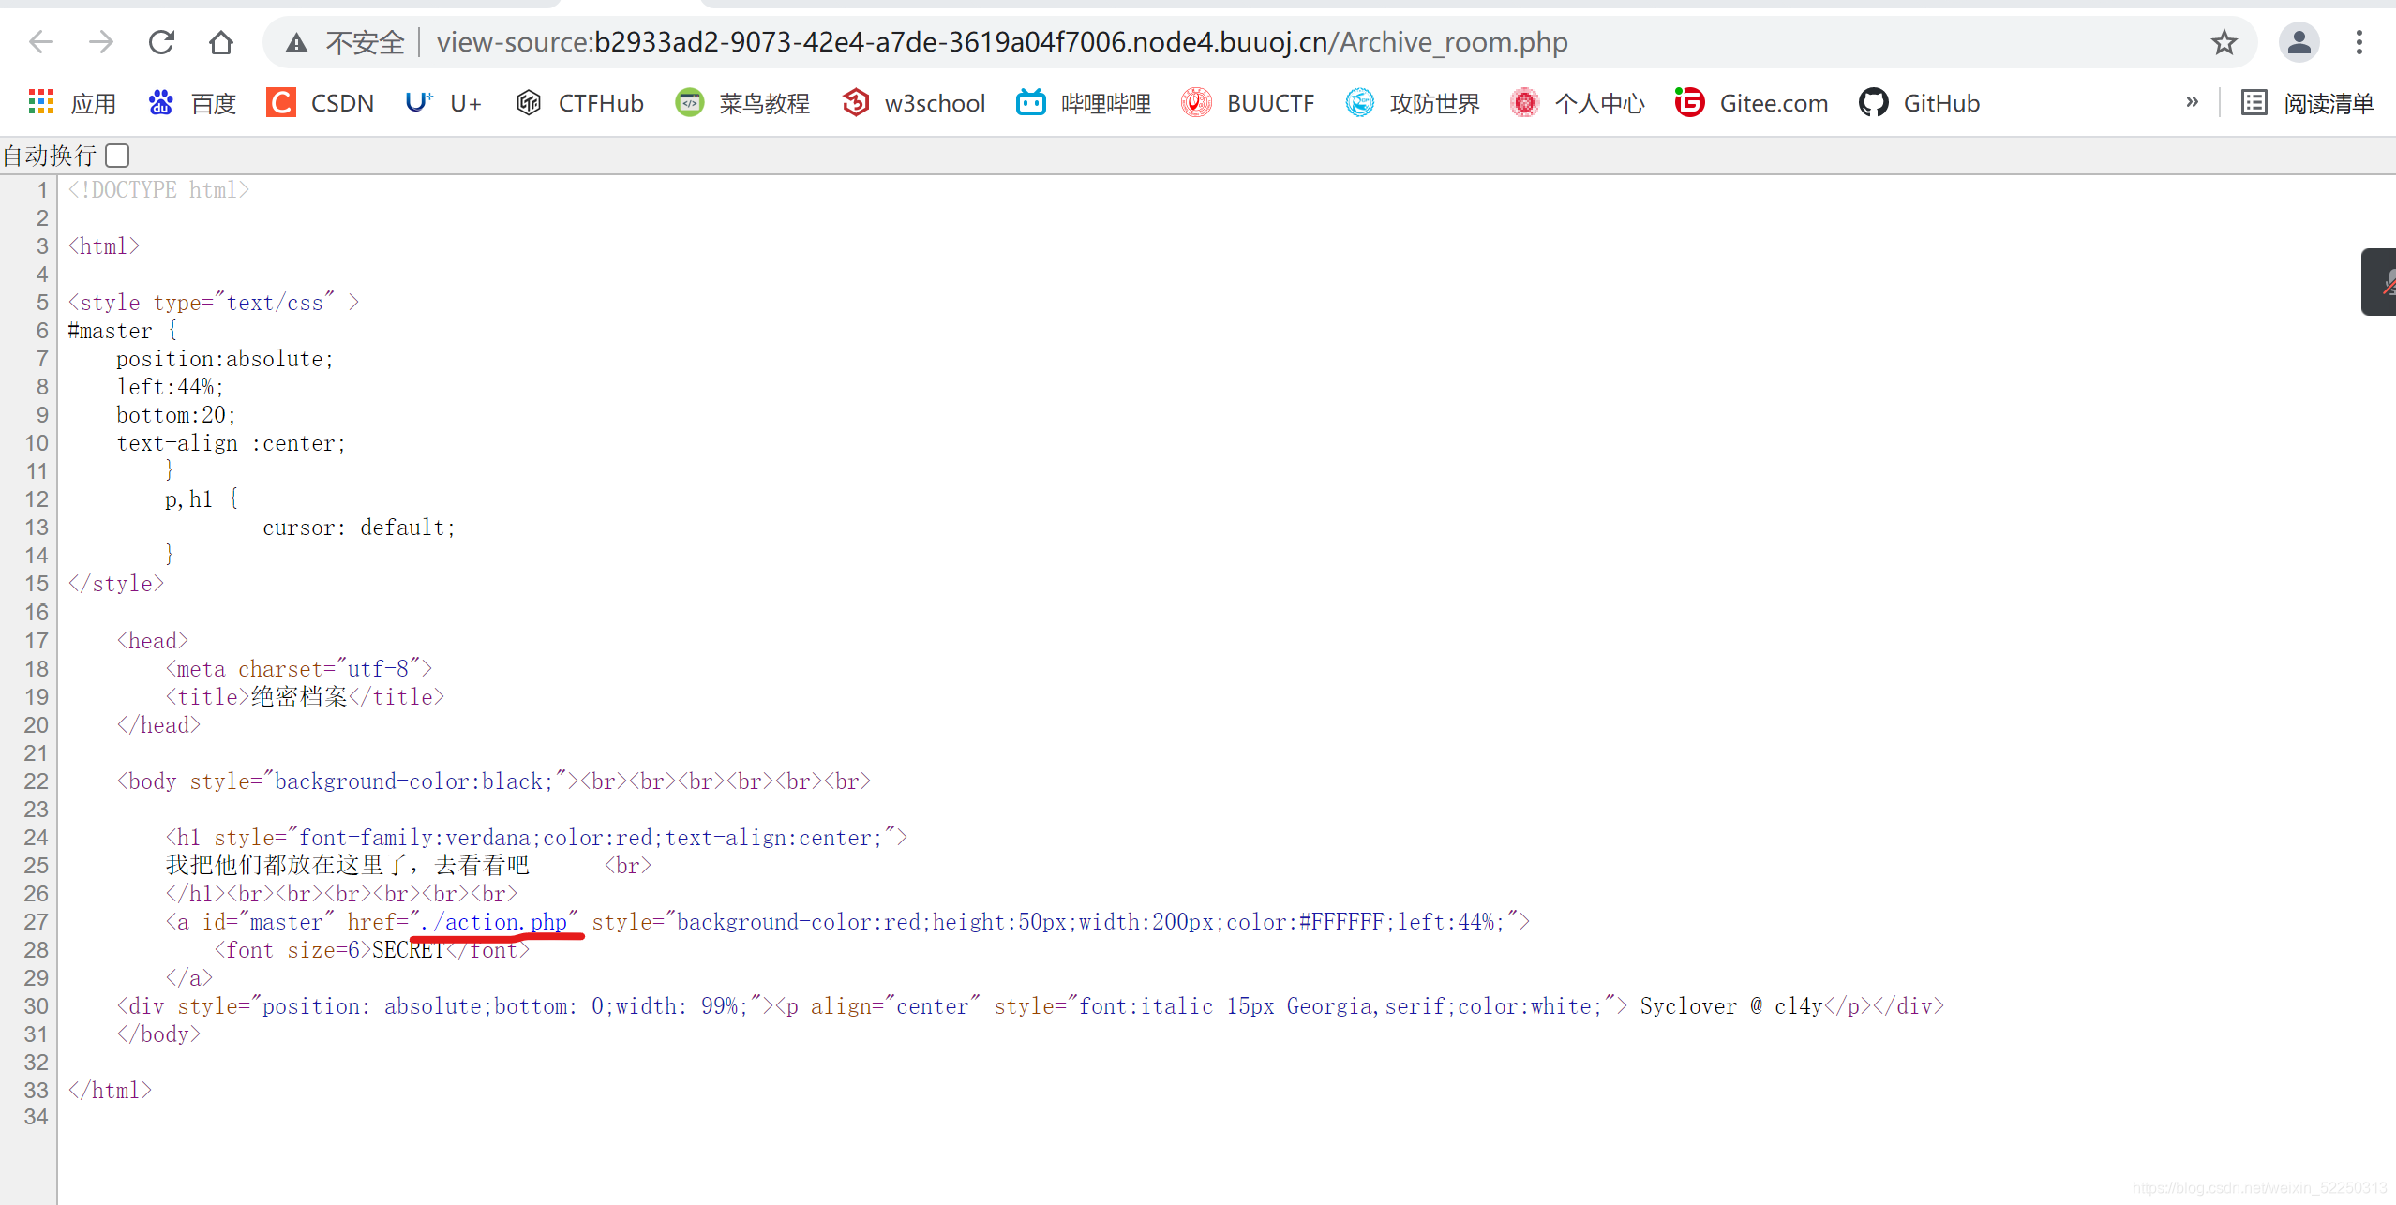Click source line number 27

tap(36, 922)
